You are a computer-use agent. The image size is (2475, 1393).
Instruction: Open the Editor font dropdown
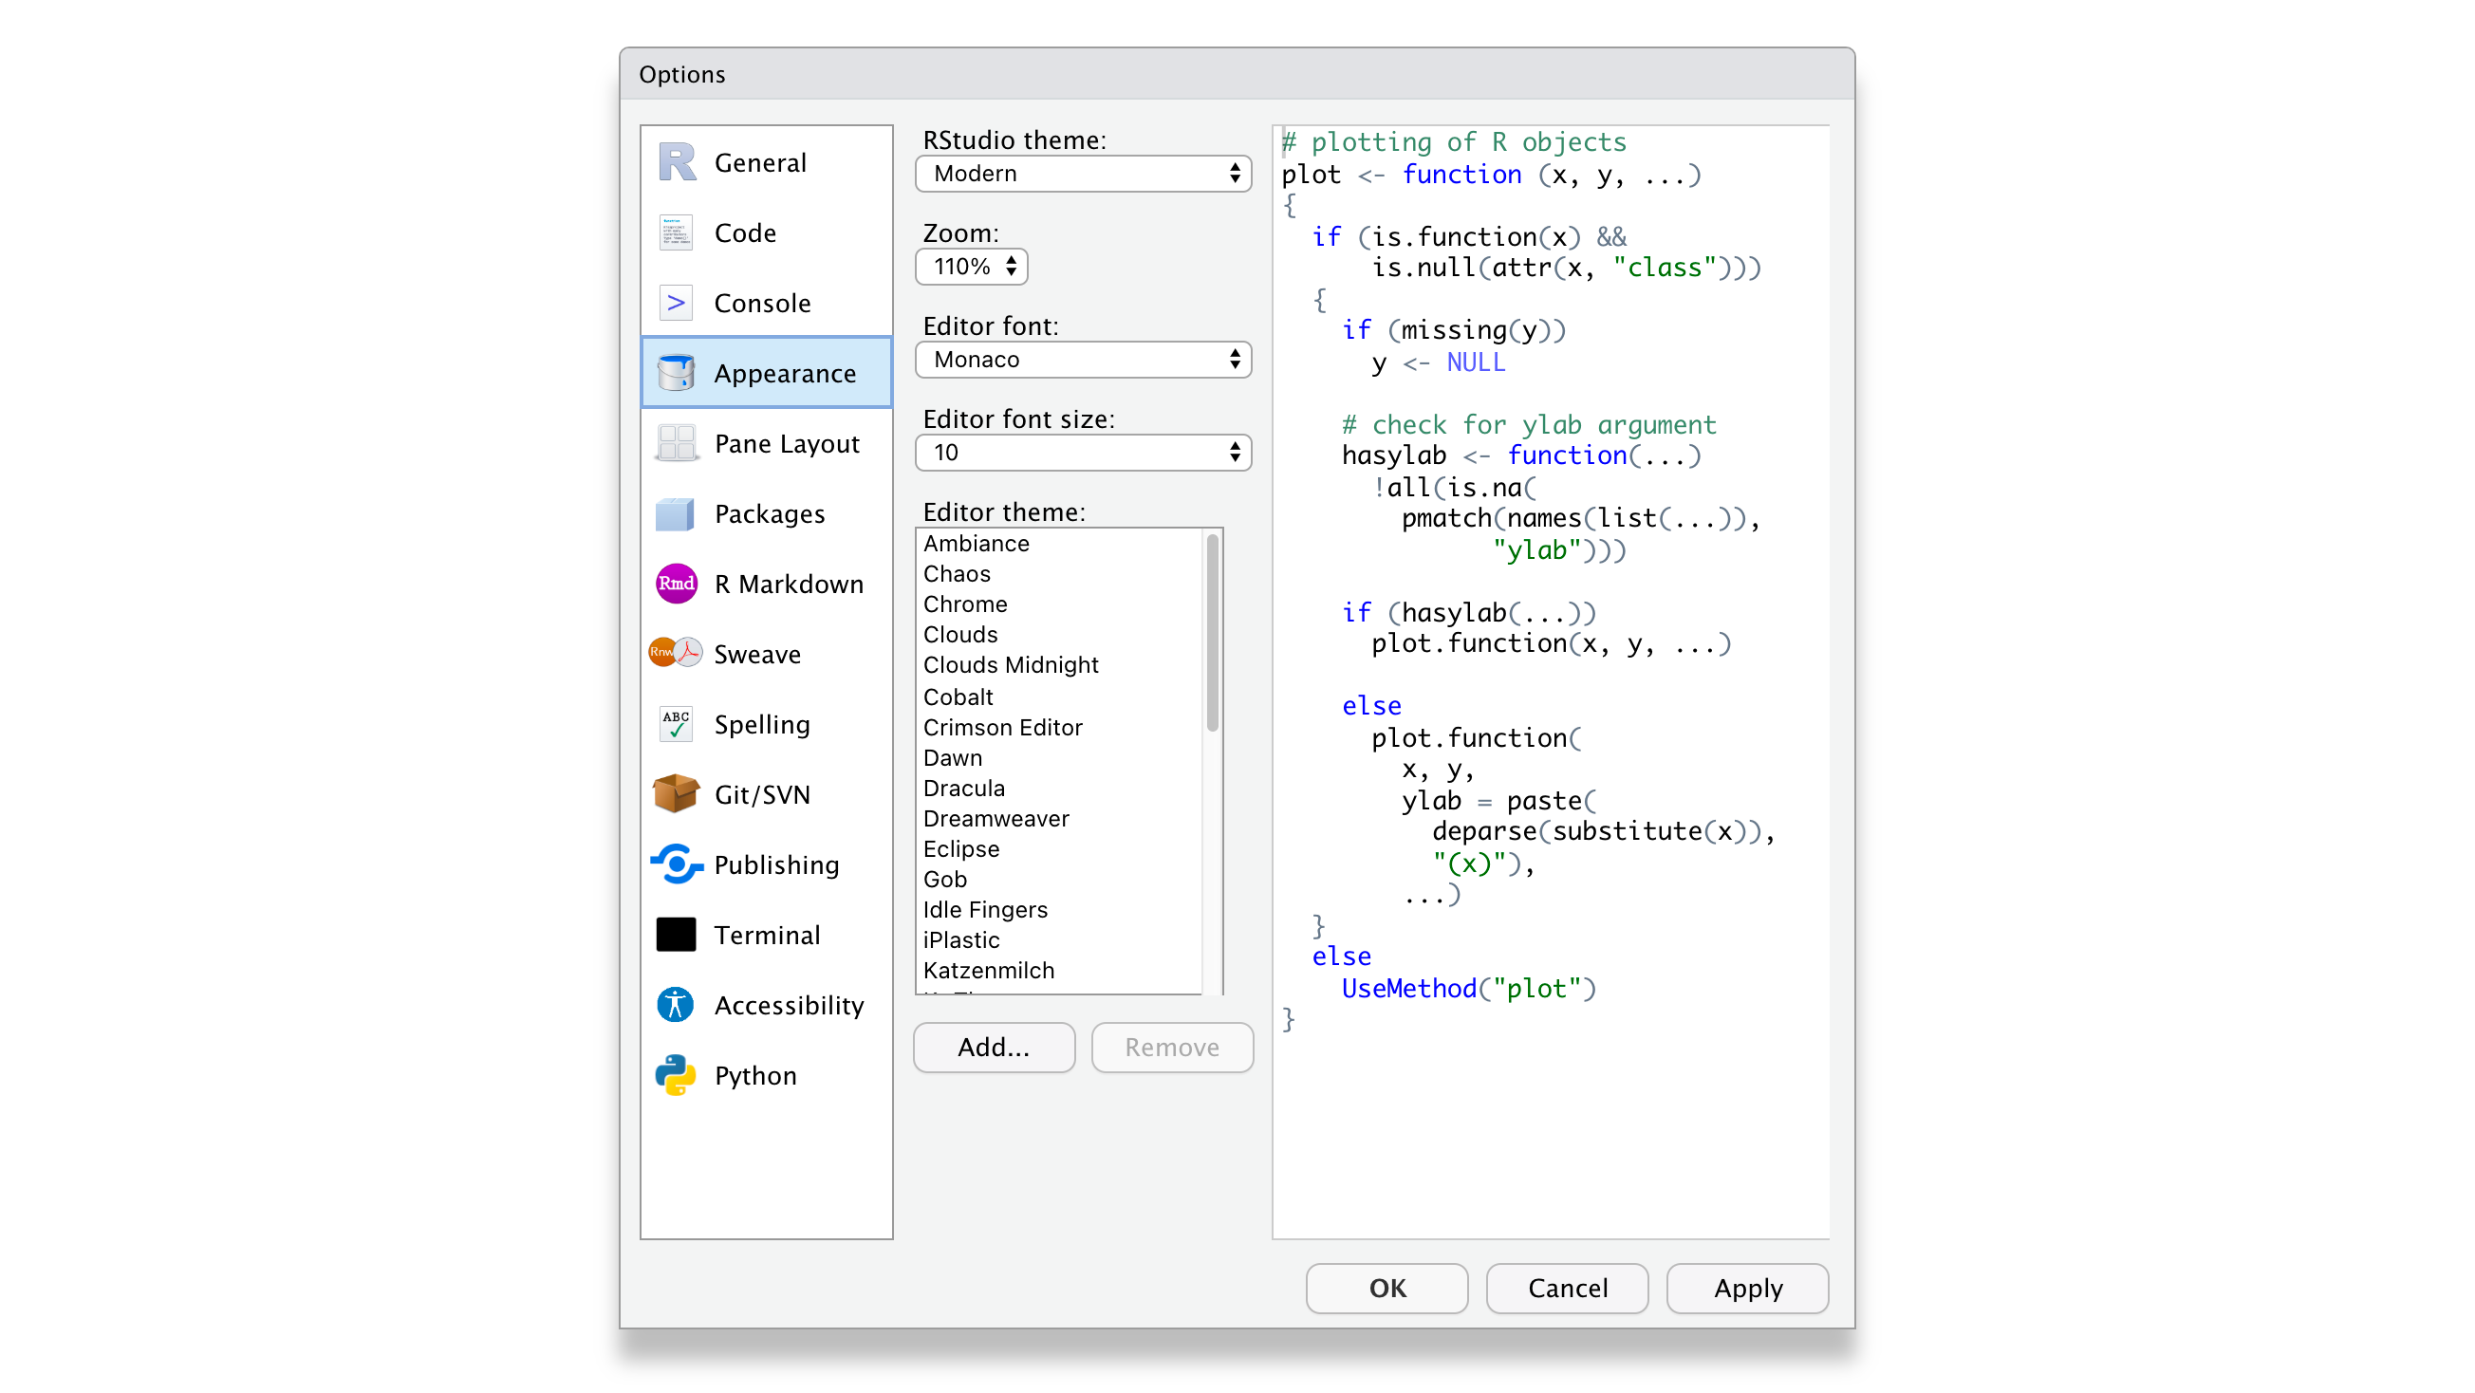pos(1081,359)
